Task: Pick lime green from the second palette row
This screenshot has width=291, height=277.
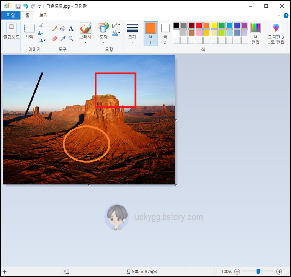Action: pyautogui.click(x=222, y=33)
